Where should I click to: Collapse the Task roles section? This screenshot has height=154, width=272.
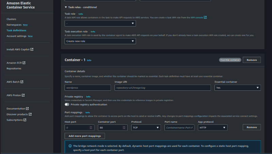[66, 7]
